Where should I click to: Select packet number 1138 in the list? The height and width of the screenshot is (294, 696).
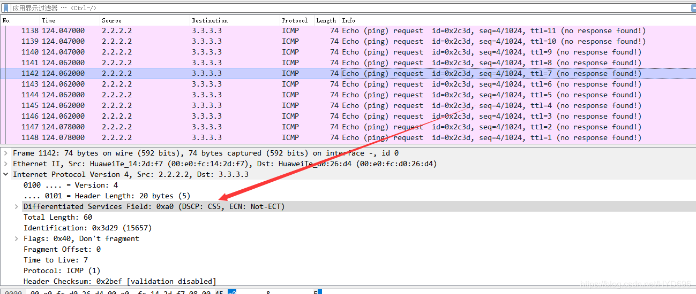[x=348, y=31]
